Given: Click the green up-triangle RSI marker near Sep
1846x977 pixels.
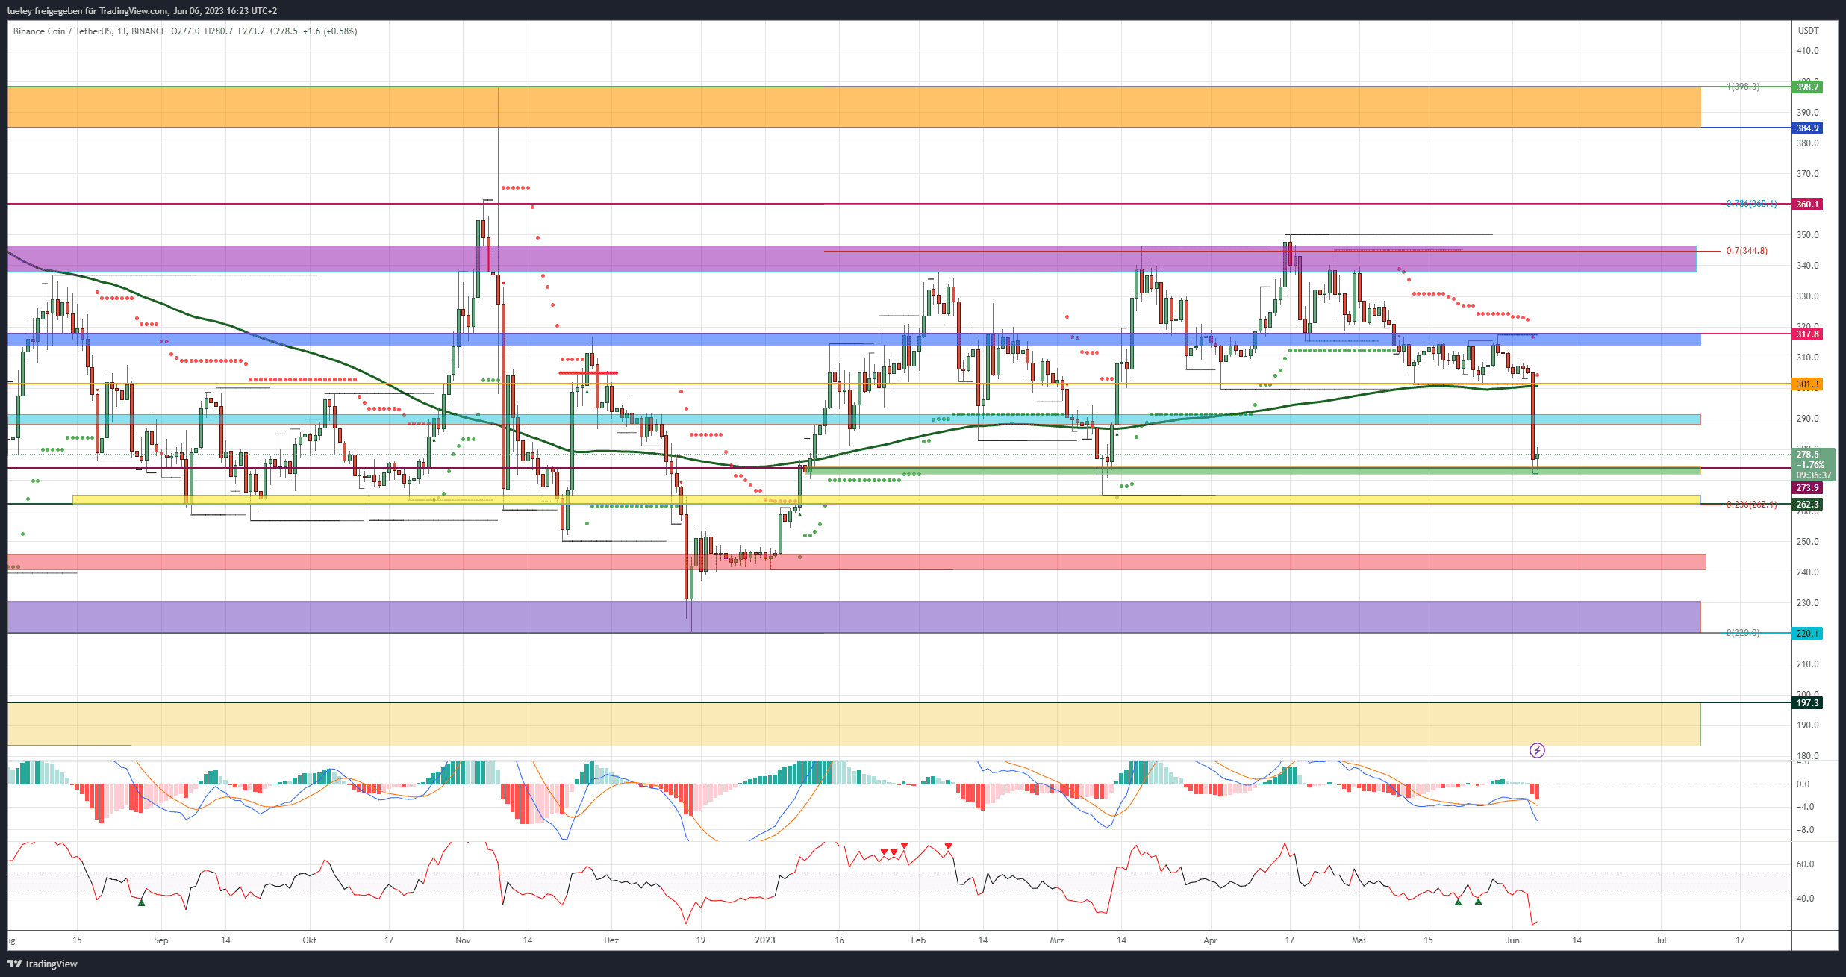Looking at the screenshot, I should (142, 902).
